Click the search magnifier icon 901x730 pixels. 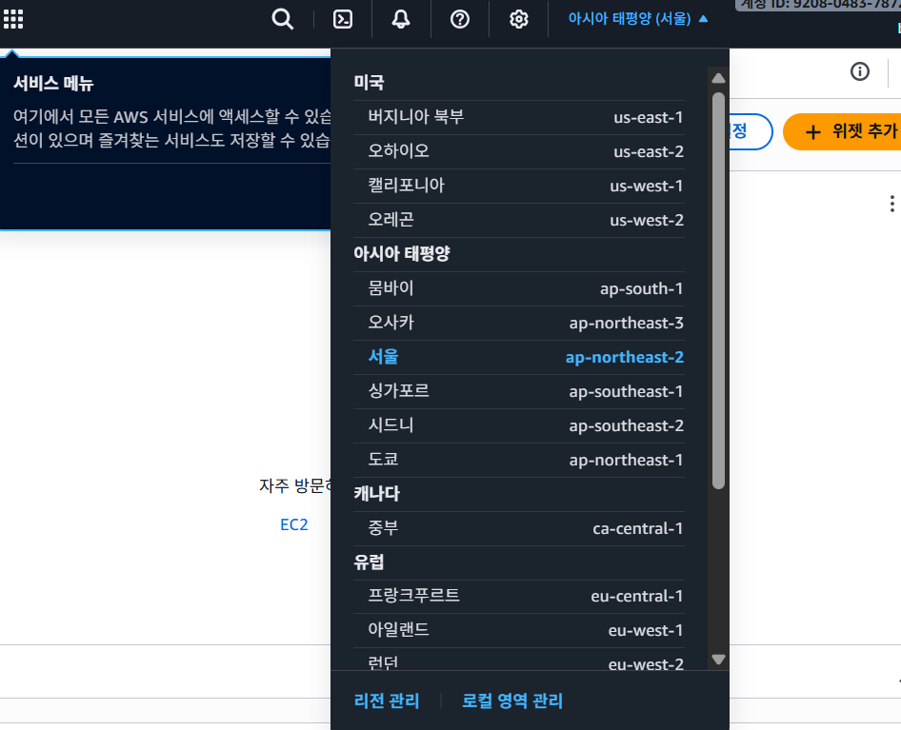click(x=282, y=19)
